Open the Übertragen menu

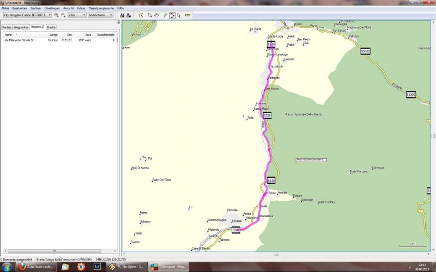pyautogui.click(x=52, y=8)
